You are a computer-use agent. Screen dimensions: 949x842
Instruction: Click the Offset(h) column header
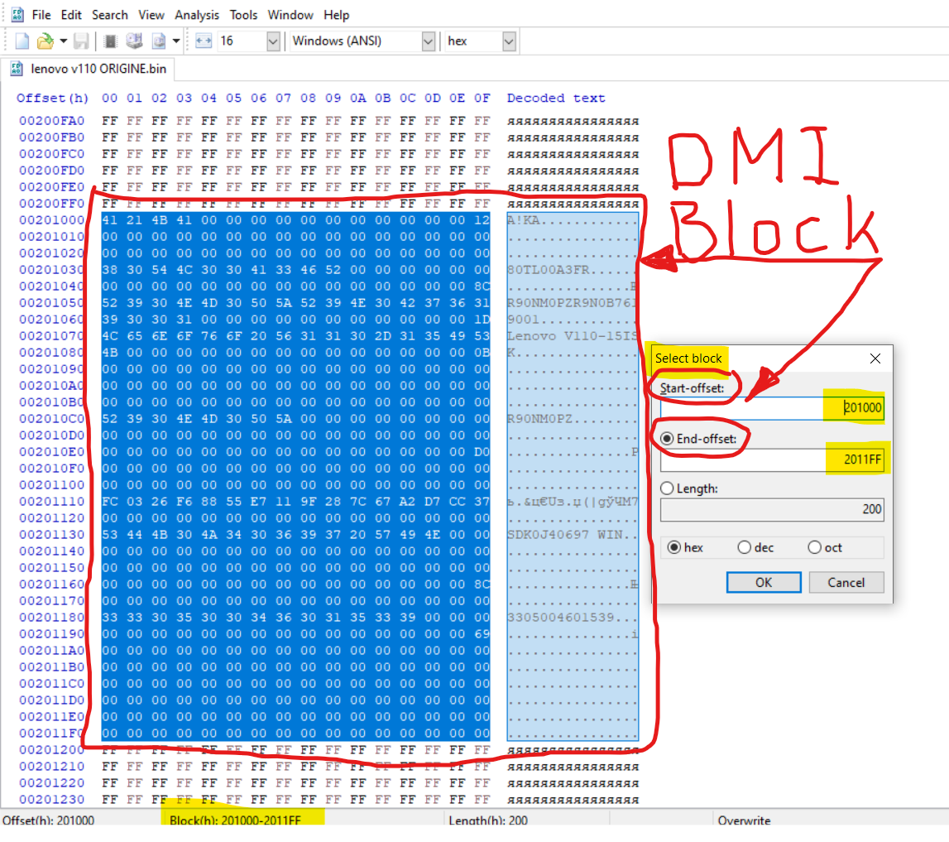pos(52,99)
